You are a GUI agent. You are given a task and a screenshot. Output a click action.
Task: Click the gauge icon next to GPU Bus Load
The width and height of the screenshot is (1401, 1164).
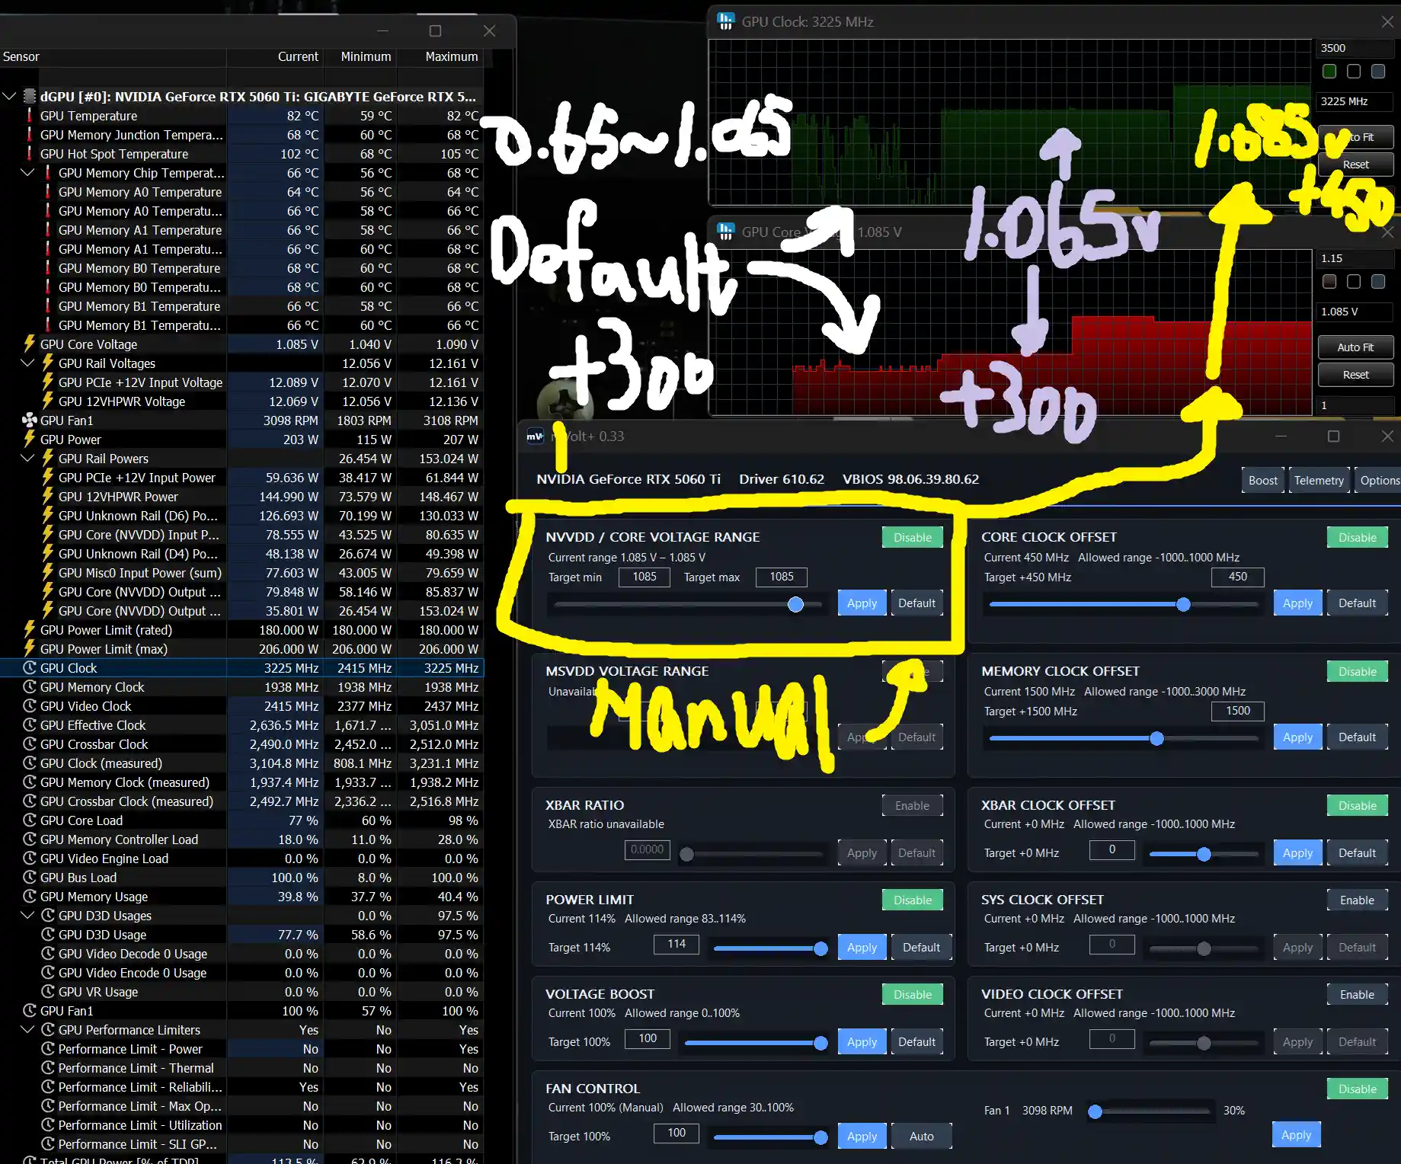30,878
